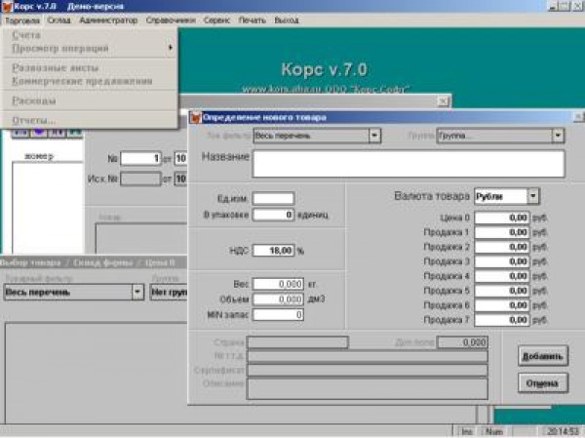Focus the НДС percentage field
585x438 pixels.
pos(273,251)
